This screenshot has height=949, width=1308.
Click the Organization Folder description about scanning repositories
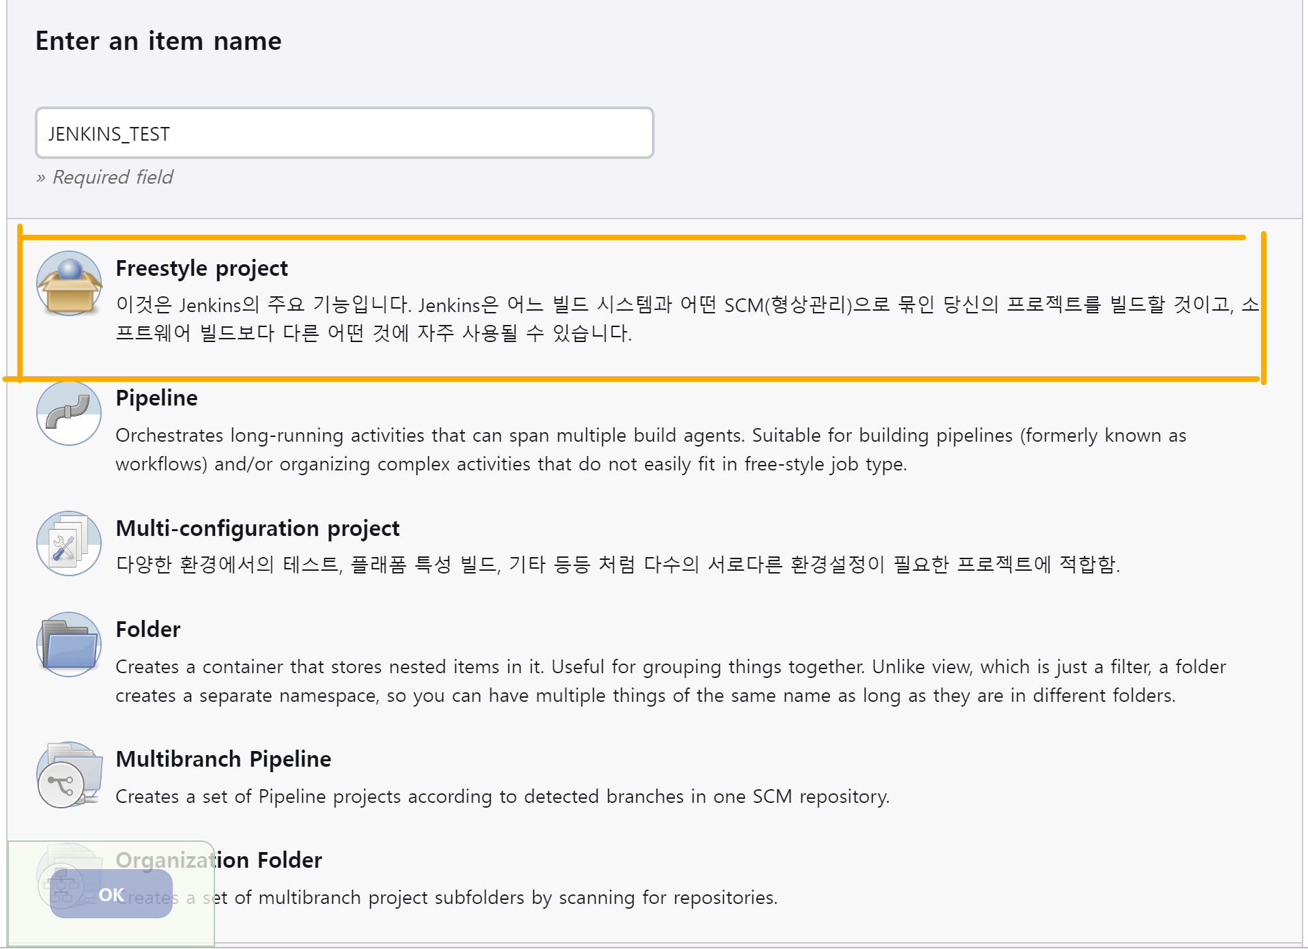(x=446, y=897)
